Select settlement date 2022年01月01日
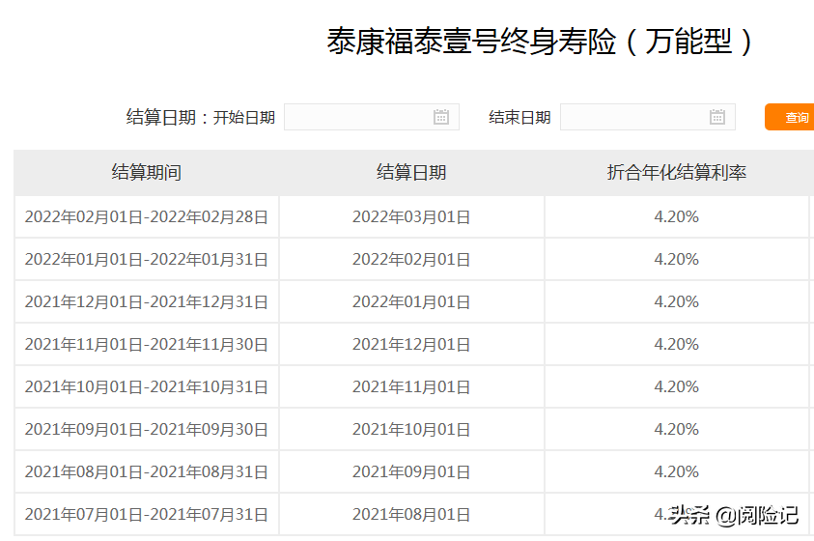The height and width of the screenshot is (541, 814). pos(411,302)
